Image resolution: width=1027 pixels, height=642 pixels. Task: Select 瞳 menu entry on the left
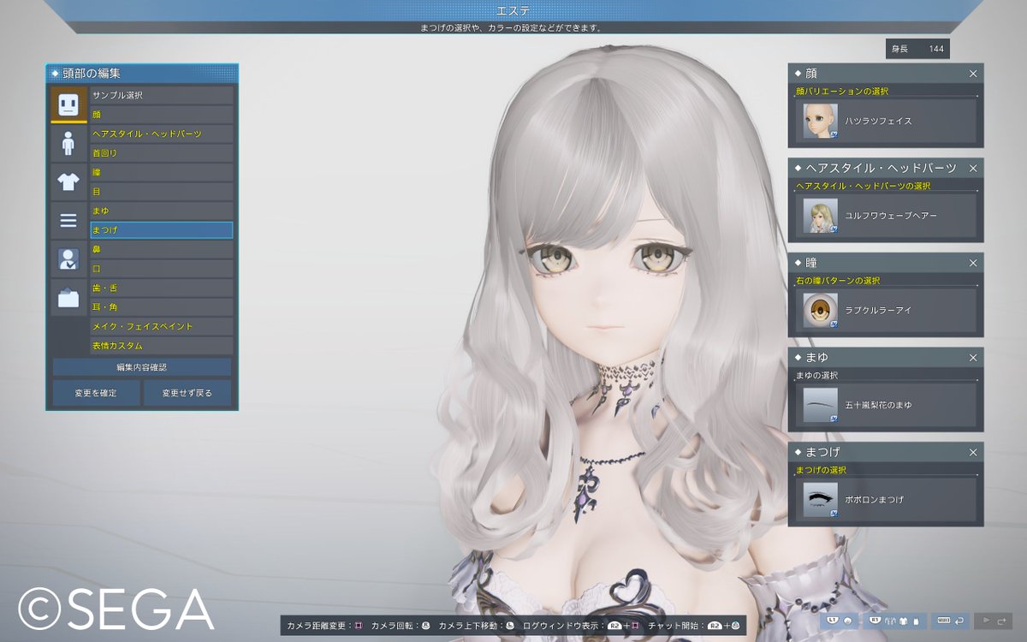click(x=162, y=172)
